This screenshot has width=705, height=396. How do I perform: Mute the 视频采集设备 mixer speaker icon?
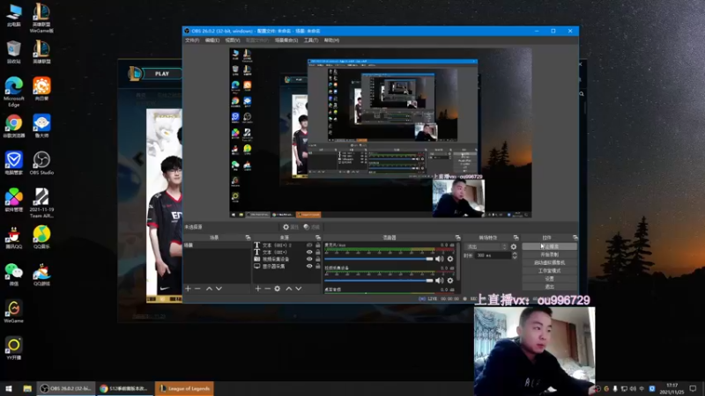439,281
